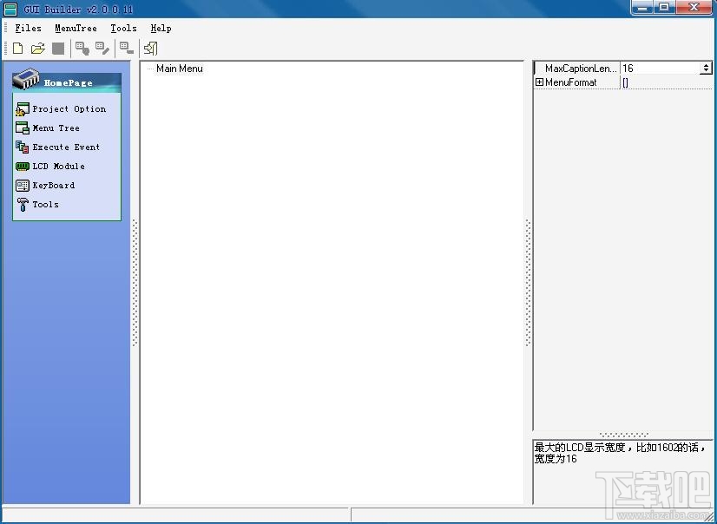Click the MaxCaptionLen value field 16
717x524 pixels.
pyautogui.click(x=660, y=68)
